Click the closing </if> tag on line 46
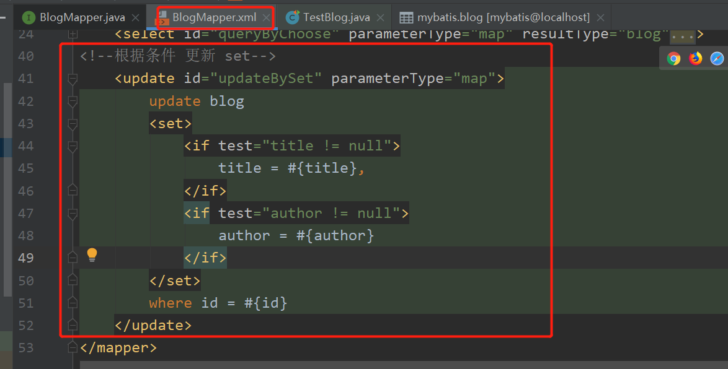The height and width of the screenshot is (369, 728). pyautogui.click(x=205, y=191)
